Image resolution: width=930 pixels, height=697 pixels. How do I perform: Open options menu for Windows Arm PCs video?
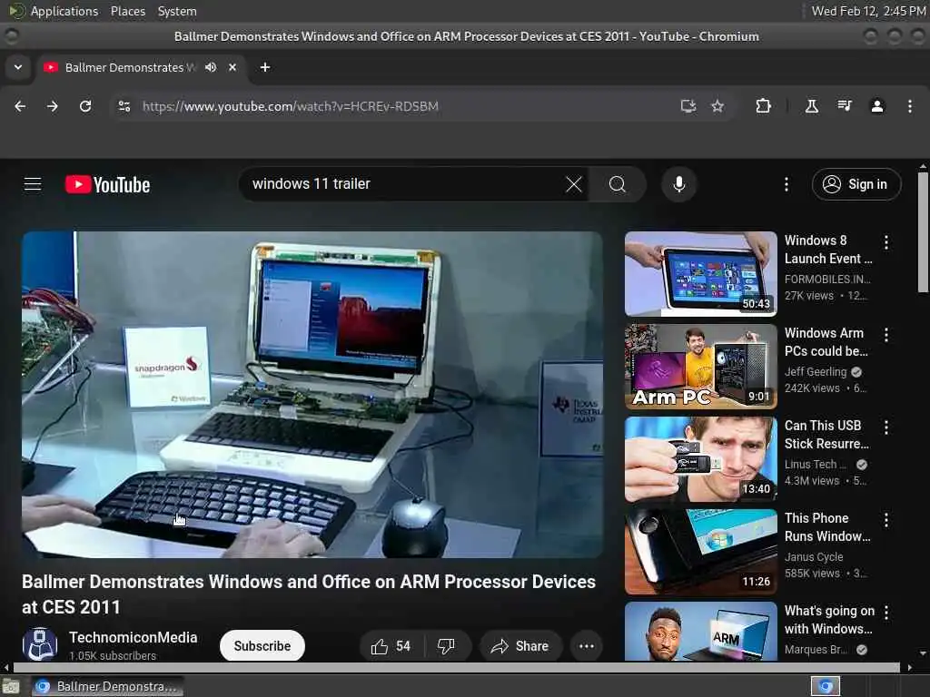pyautogui.click(x=886, y=334)
